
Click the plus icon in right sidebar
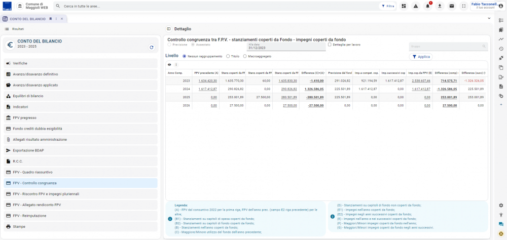coord(501,105)
